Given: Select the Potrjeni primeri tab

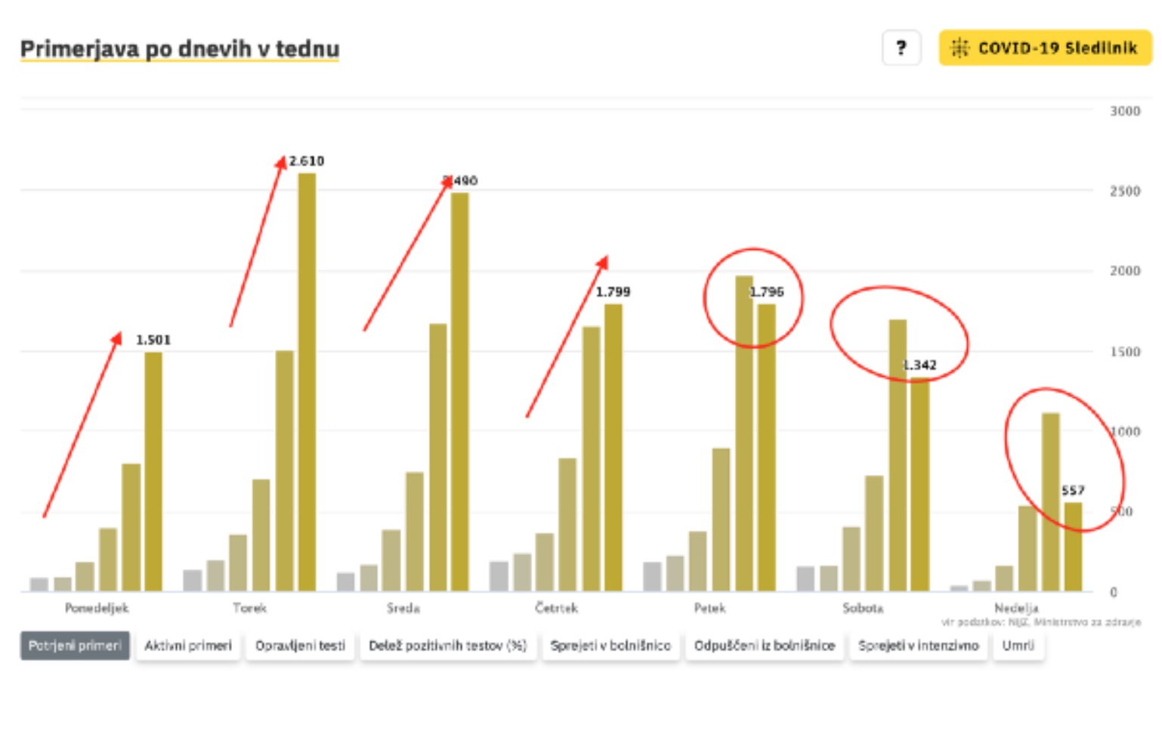Looking at the screenshot, I should point(75,646).
